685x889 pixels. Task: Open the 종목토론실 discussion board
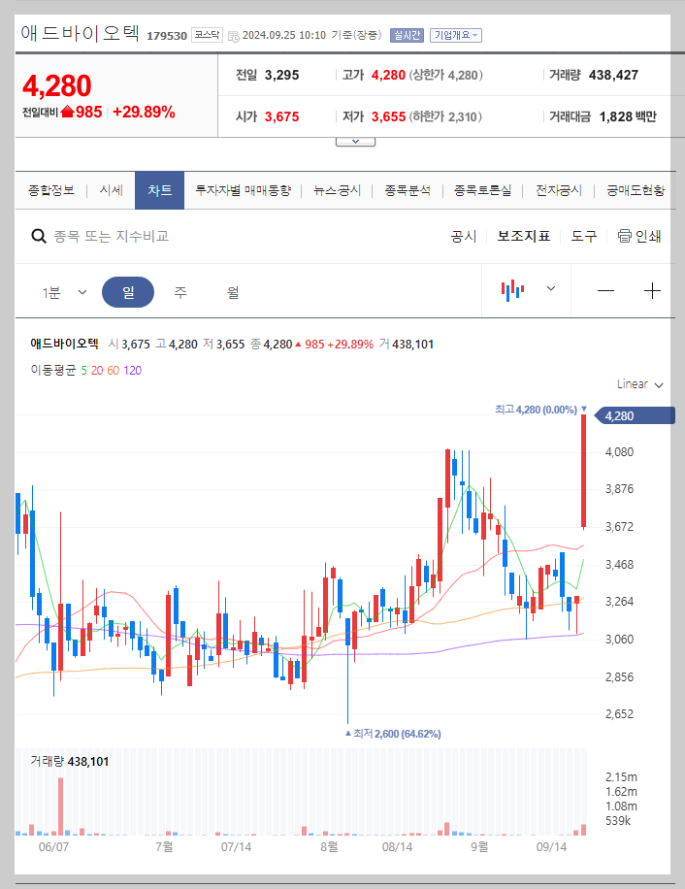click(x=483, y=190)
